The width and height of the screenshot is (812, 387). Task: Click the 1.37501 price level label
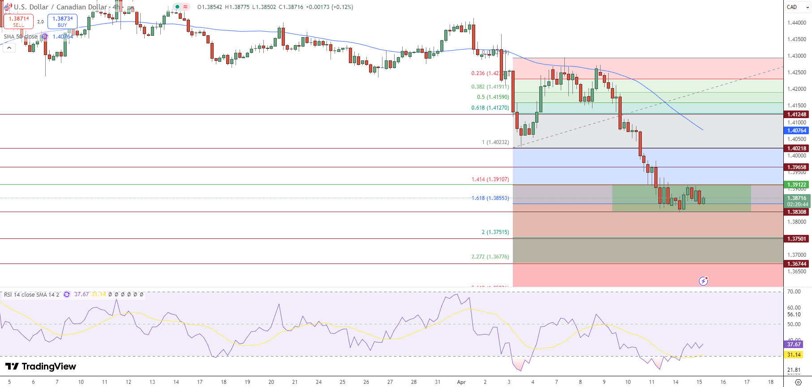click(797, 239)
